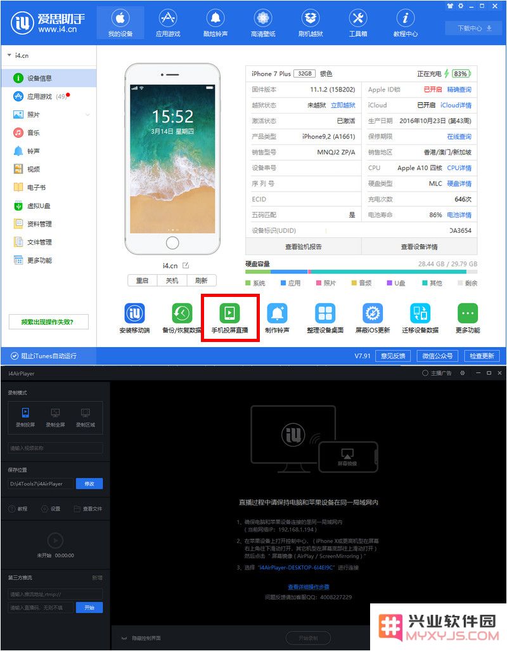Open 更多功能 in sidebar
The height and width of the screenshot is (651, 507).
[x=49, y=260]
